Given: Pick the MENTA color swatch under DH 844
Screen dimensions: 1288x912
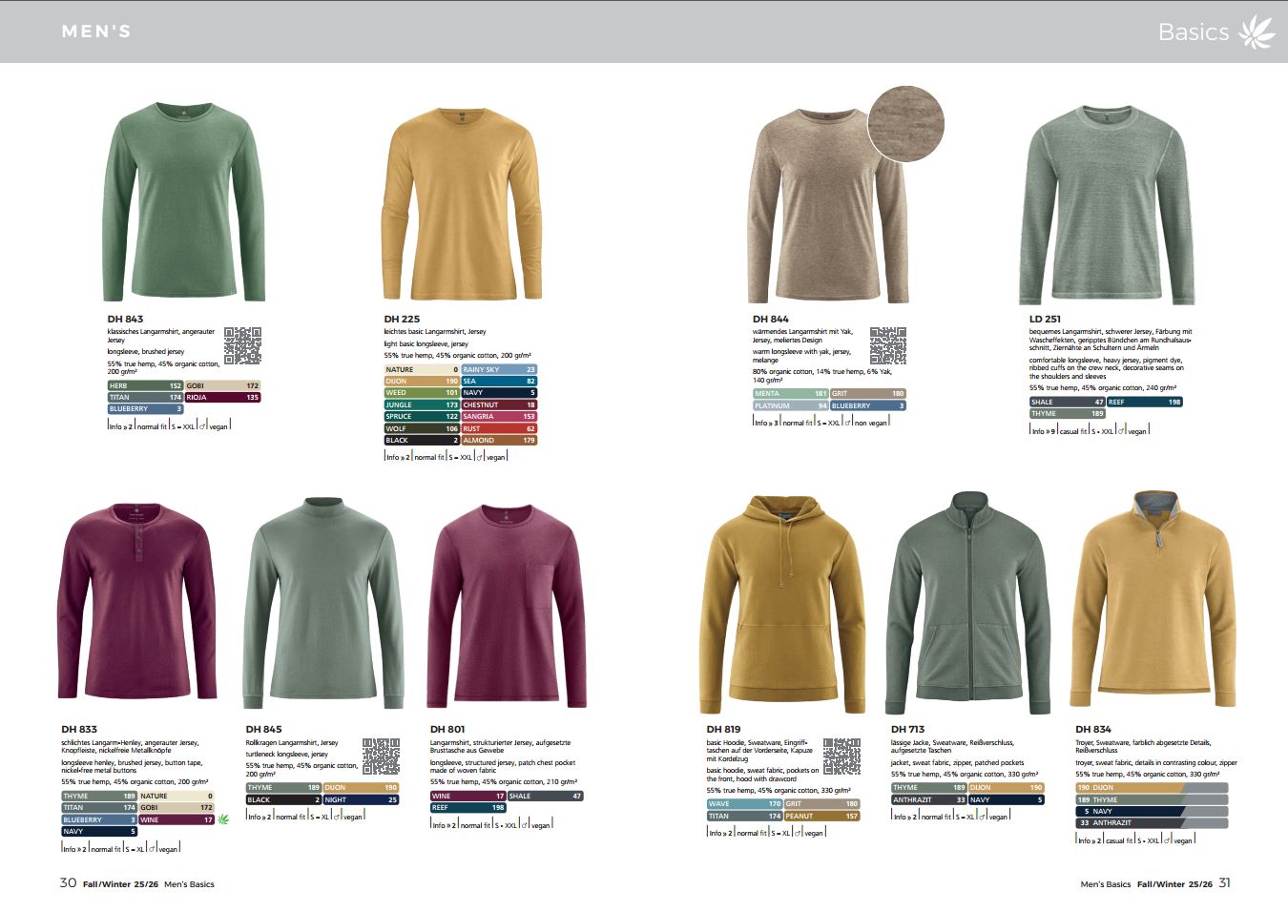Looking at the screenshot, I should (790, 393).
